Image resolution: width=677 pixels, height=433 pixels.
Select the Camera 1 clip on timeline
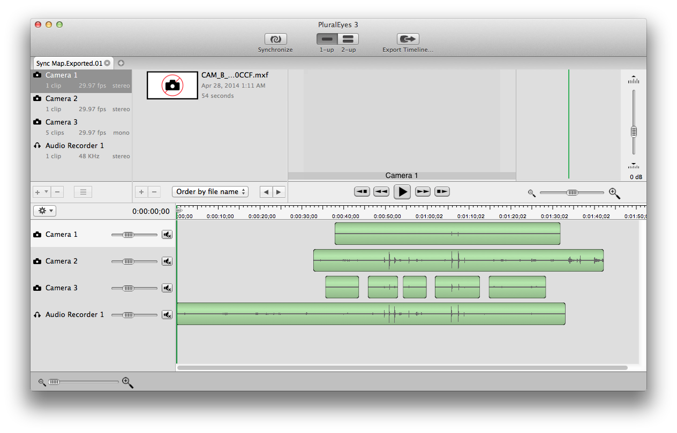point(447,234)
